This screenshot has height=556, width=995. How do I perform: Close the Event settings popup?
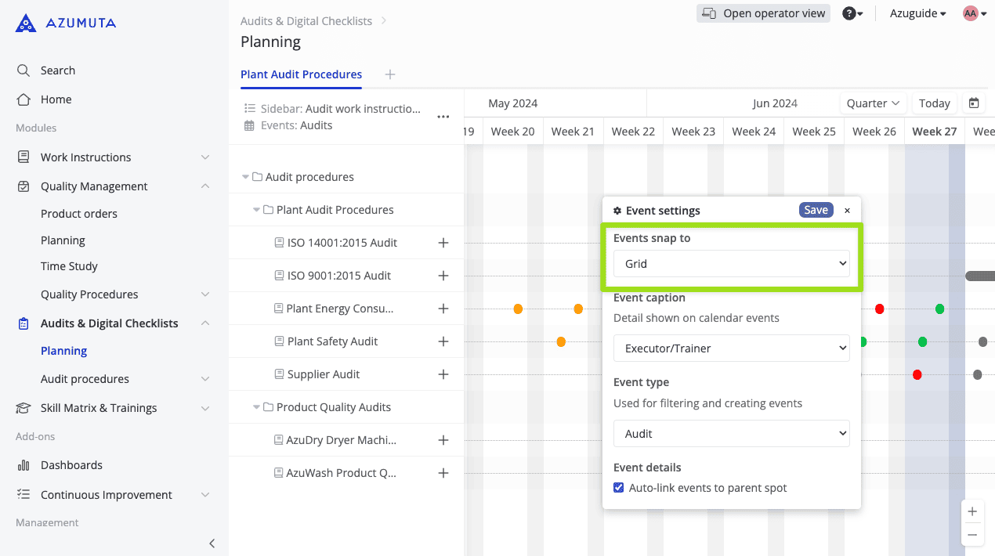(847, 210)
